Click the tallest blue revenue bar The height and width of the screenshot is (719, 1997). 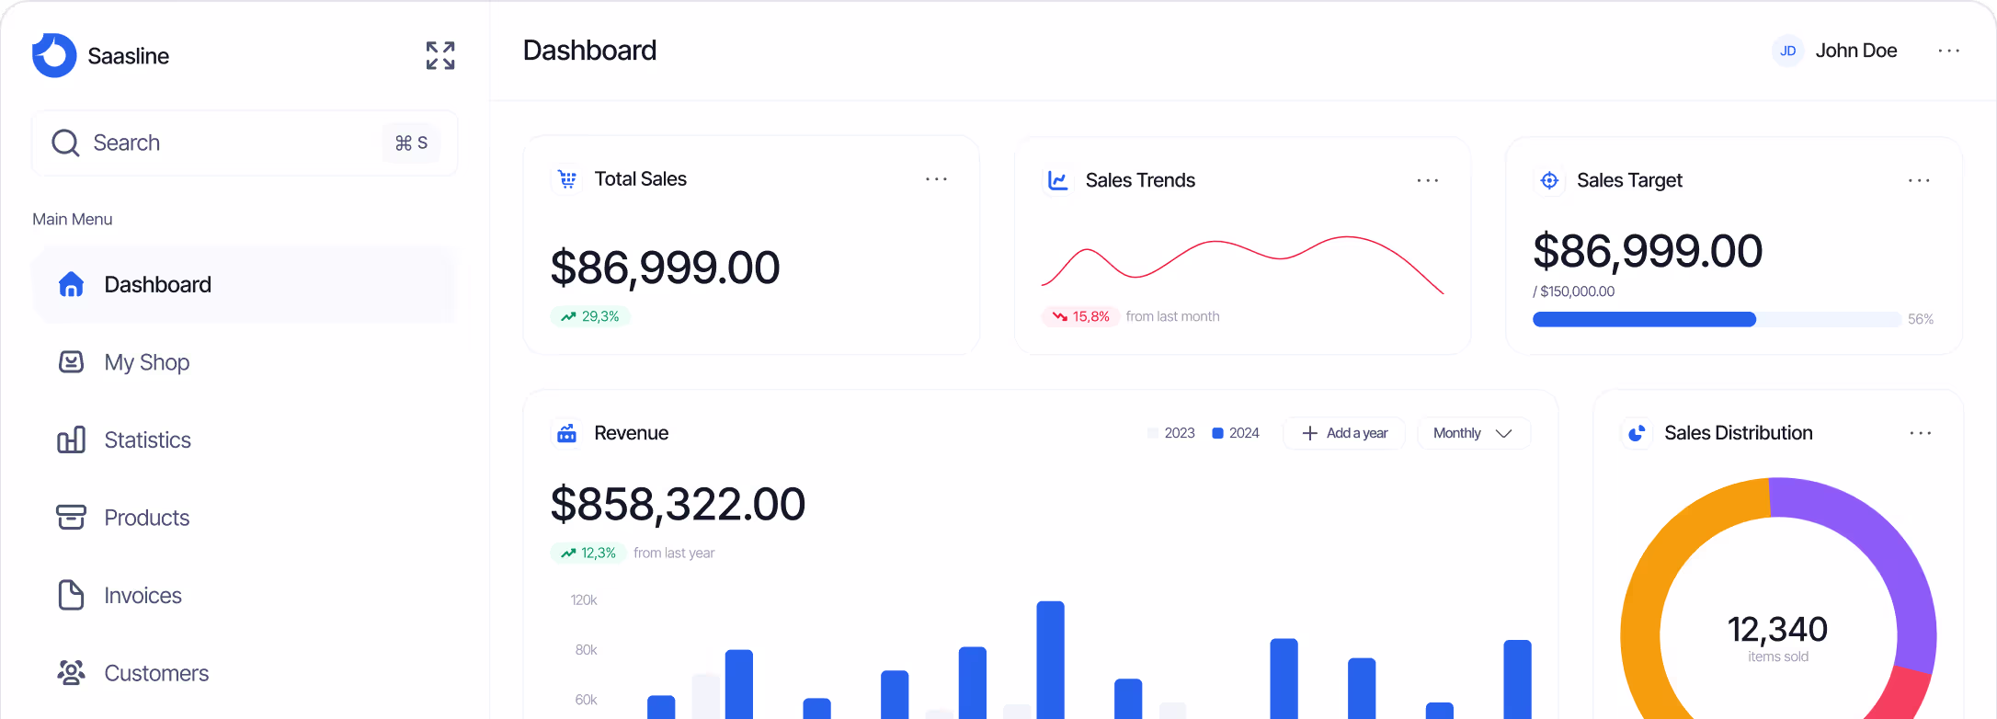[x=1050, y=659]
